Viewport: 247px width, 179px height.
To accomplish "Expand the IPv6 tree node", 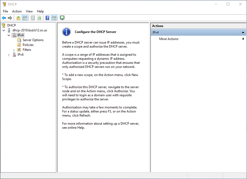I will coord(9,55).
